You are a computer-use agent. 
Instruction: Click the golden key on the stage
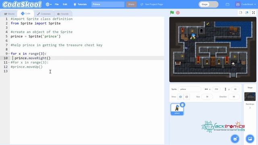pos(208,24)
